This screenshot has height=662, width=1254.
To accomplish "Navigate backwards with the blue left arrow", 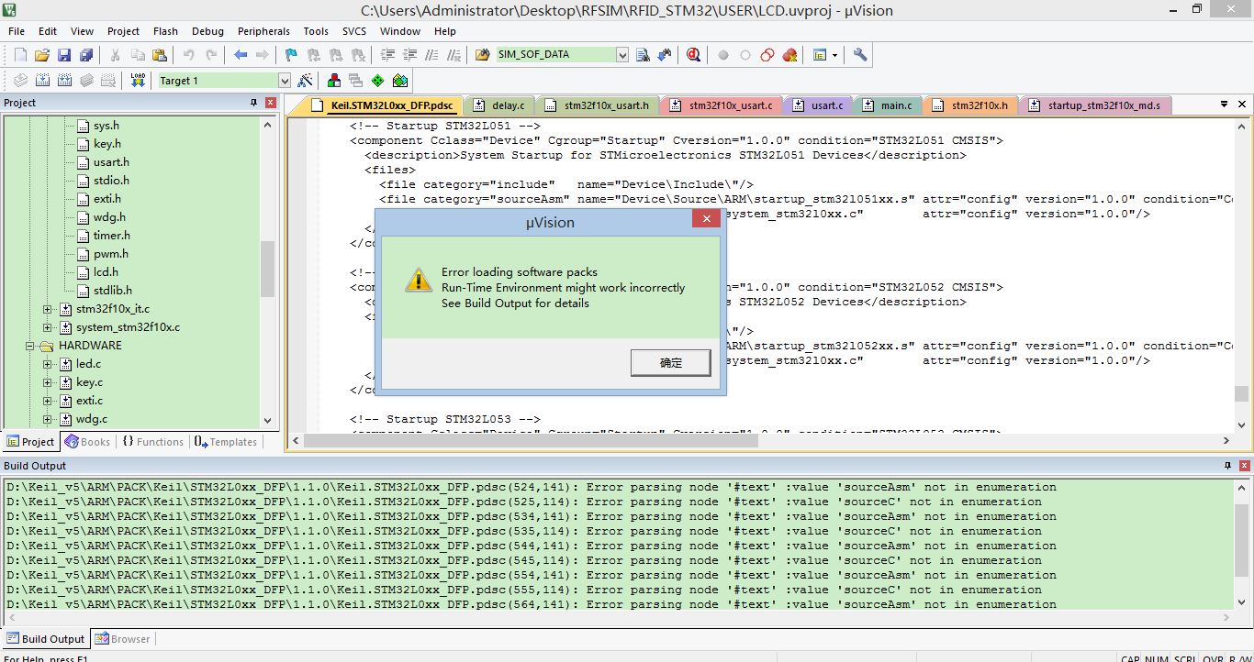I will [241, 55].
